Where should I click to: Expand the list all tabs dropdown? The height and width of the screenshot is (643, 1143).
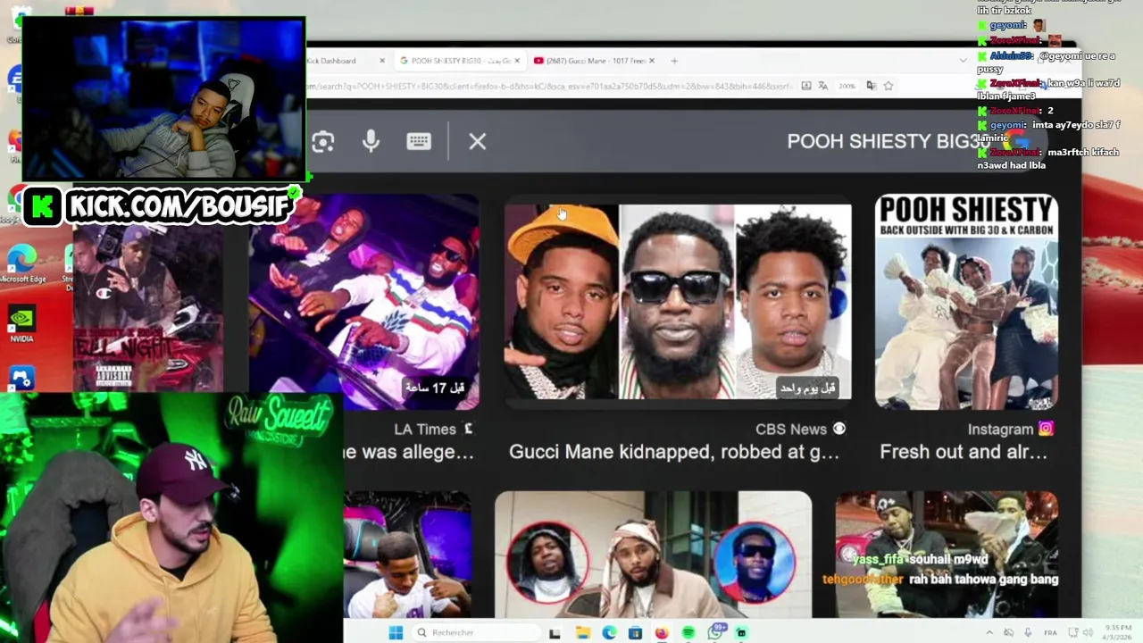[x=963, y=61]
